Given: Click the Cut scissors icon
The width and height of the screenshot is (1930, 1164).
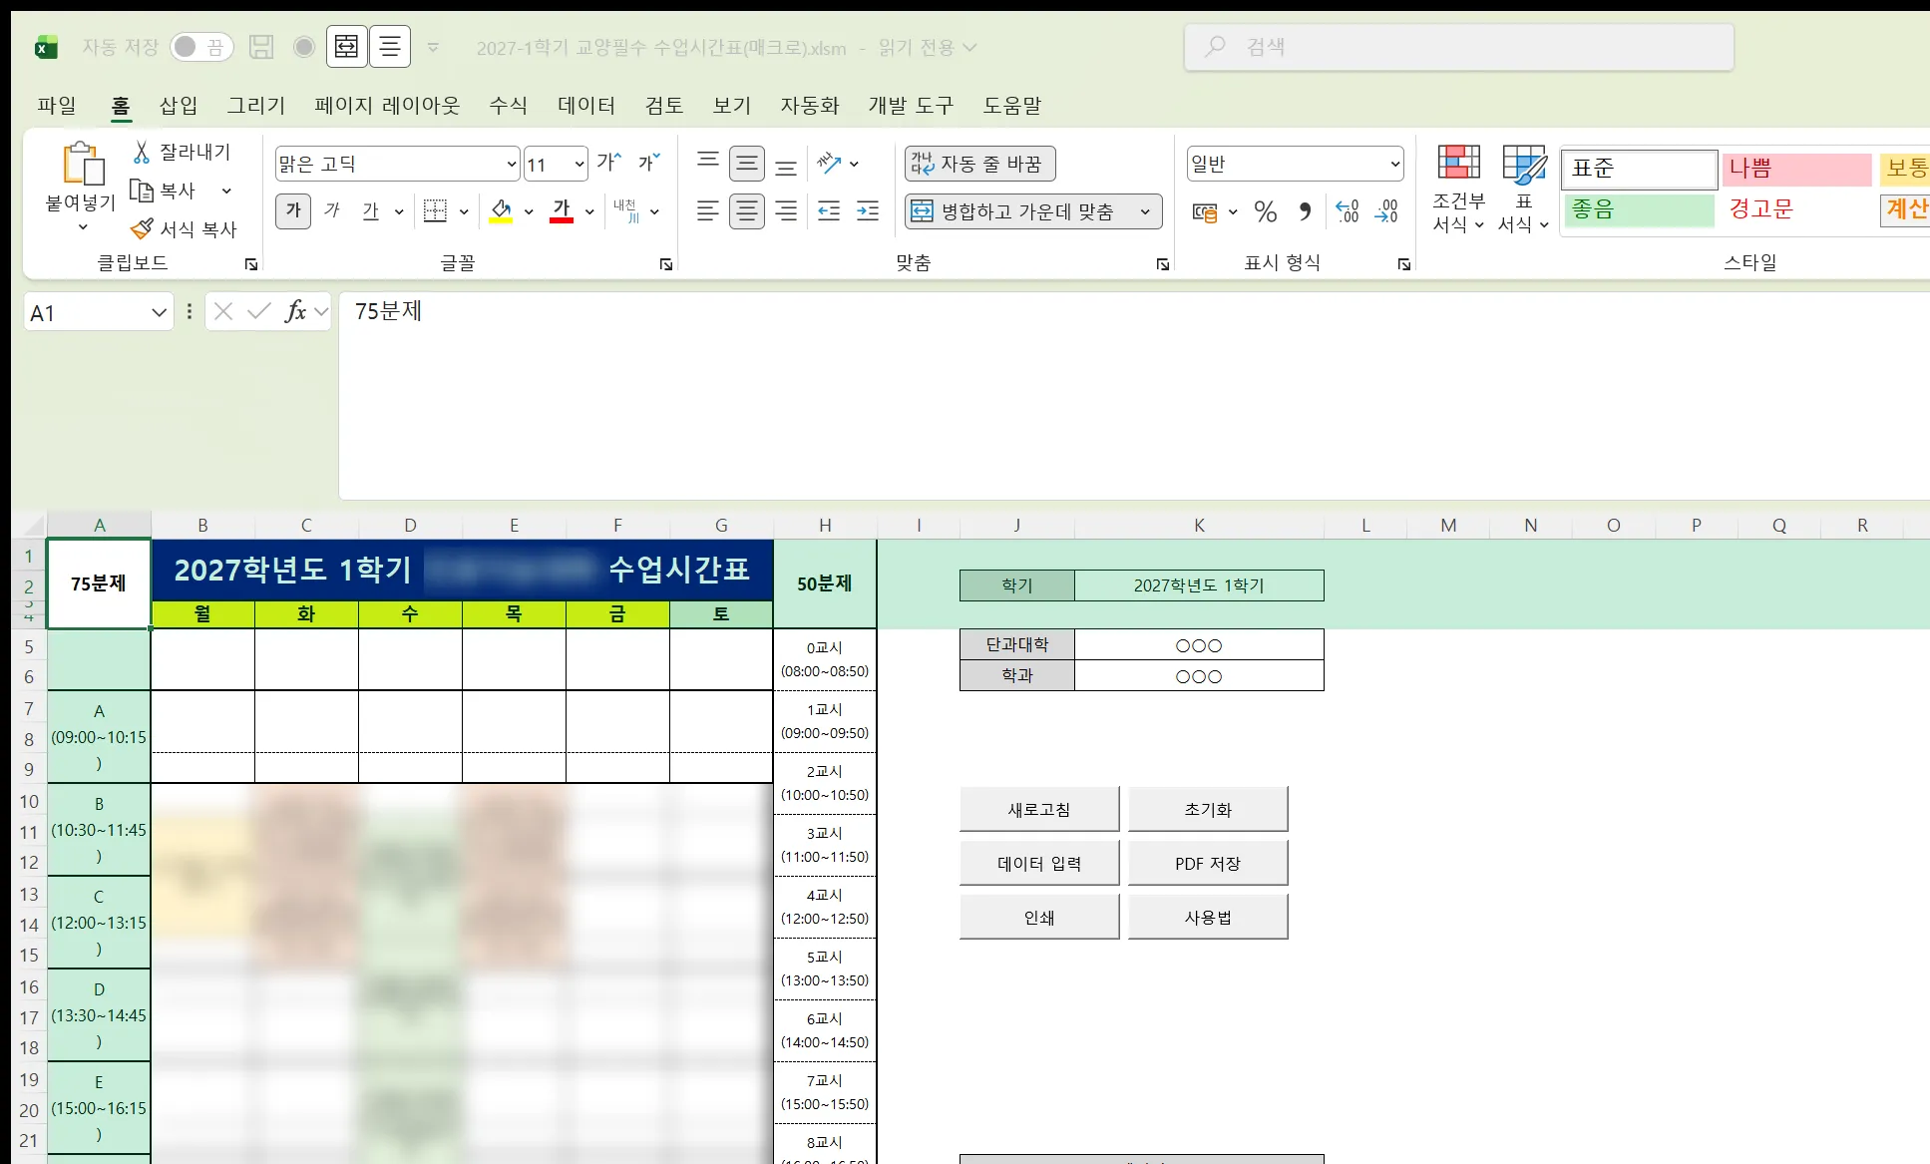Looking at the screenshot, I should tap(142, 152).
